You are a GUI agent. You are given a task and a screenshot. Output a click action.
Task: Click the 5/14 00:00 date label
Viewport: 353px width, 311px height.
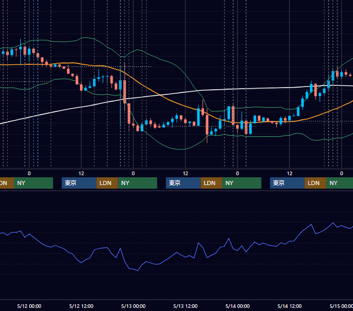coord(238,306)
